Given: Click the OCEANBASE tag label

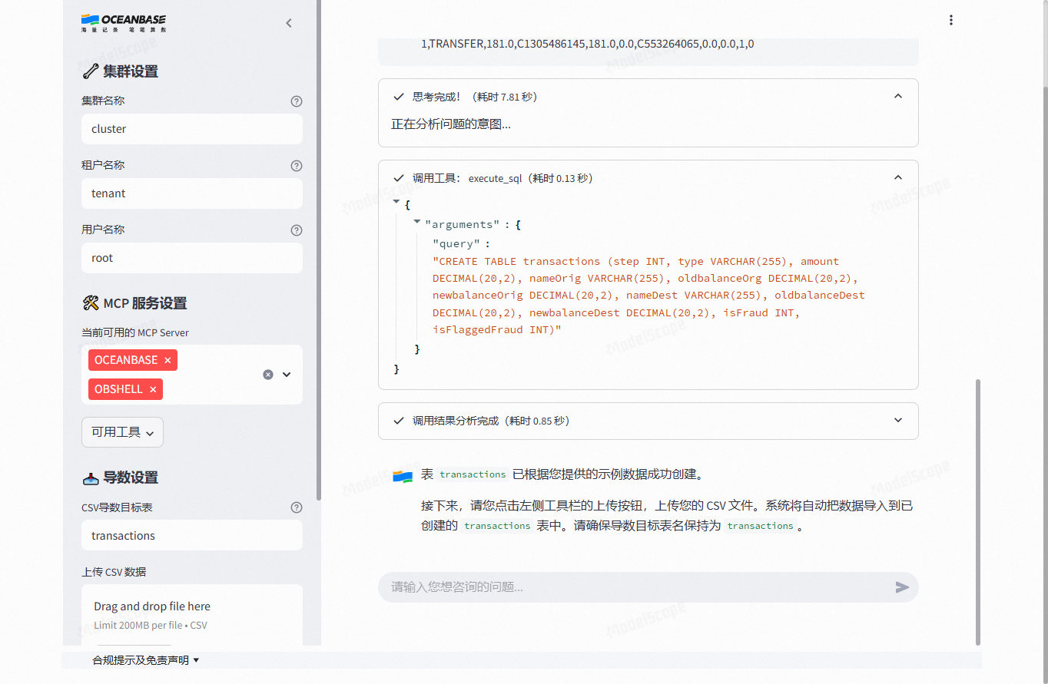Looking at the screenshot, I should (126, 360).
